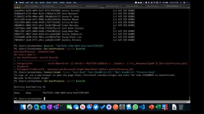Click the presence Id value in the output row
Image resolution: width=204 pixels, height=114 pixels.
66,93
